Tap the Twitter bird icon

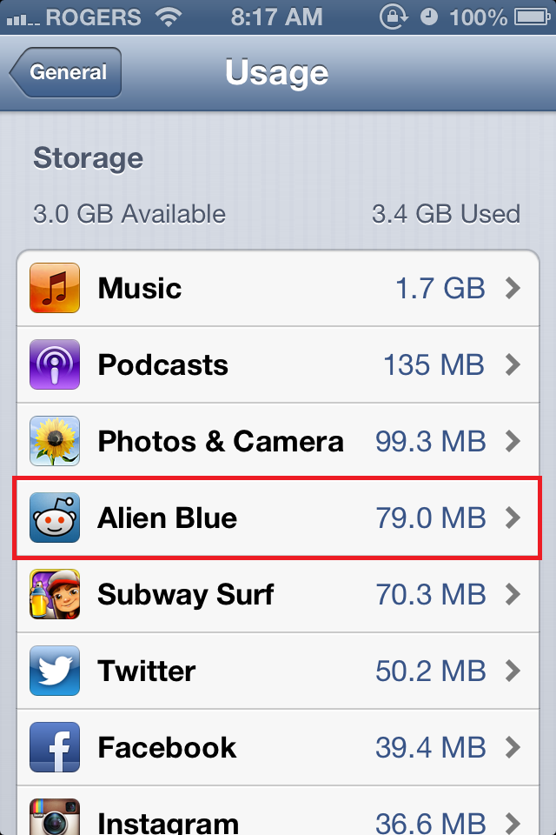coord(55,671)
